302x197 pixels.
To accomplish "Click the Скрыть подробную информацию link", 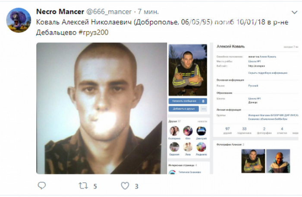I will 268,73.
